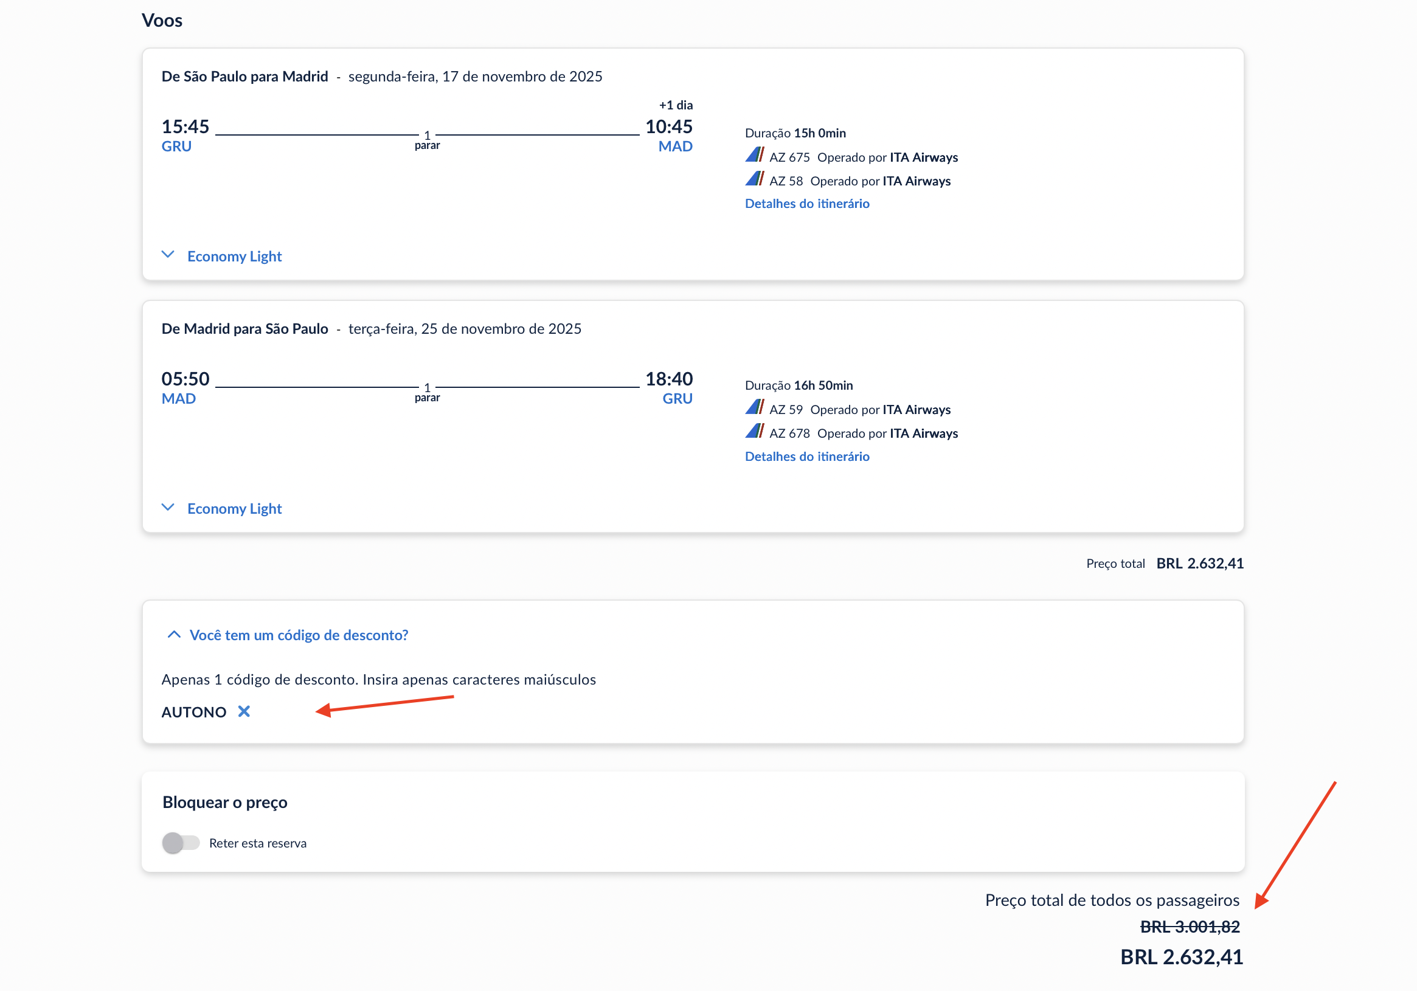Screen dimensions: 1417x991
Task: Open Detalhes do itinerário for return flight
Action: [x=806, y=457]
